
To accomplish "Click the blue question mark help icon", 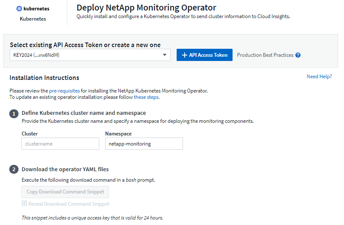I will pyautogui.click(x=298, y=55).
